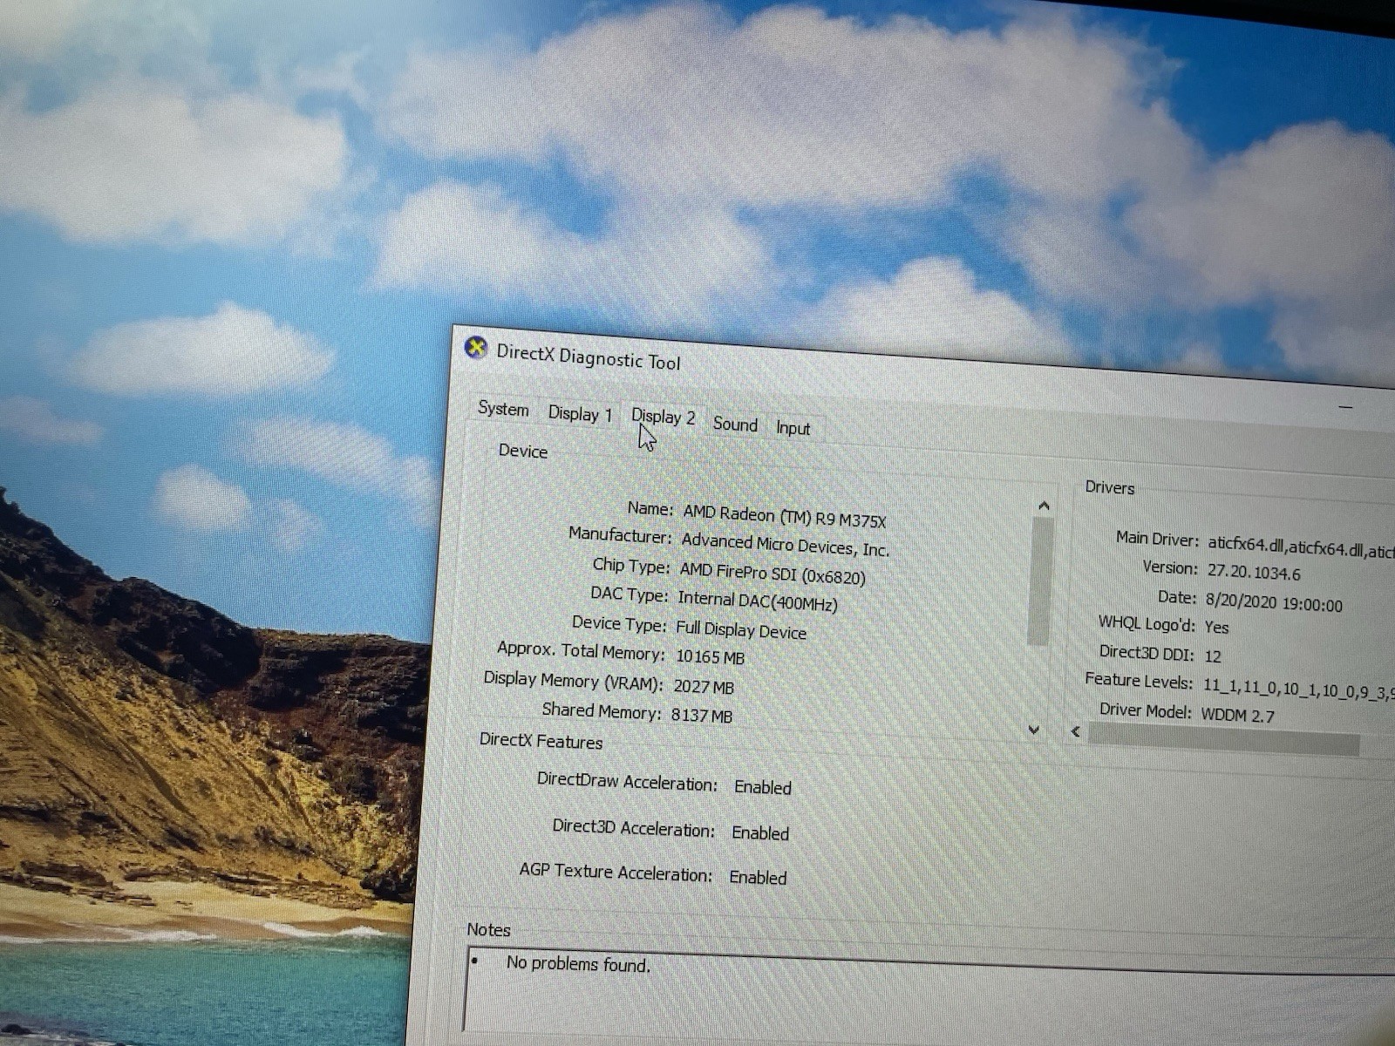Click the 'DirectDraw Acceleration:' label

pyautogui.click(x=627, y=781)
